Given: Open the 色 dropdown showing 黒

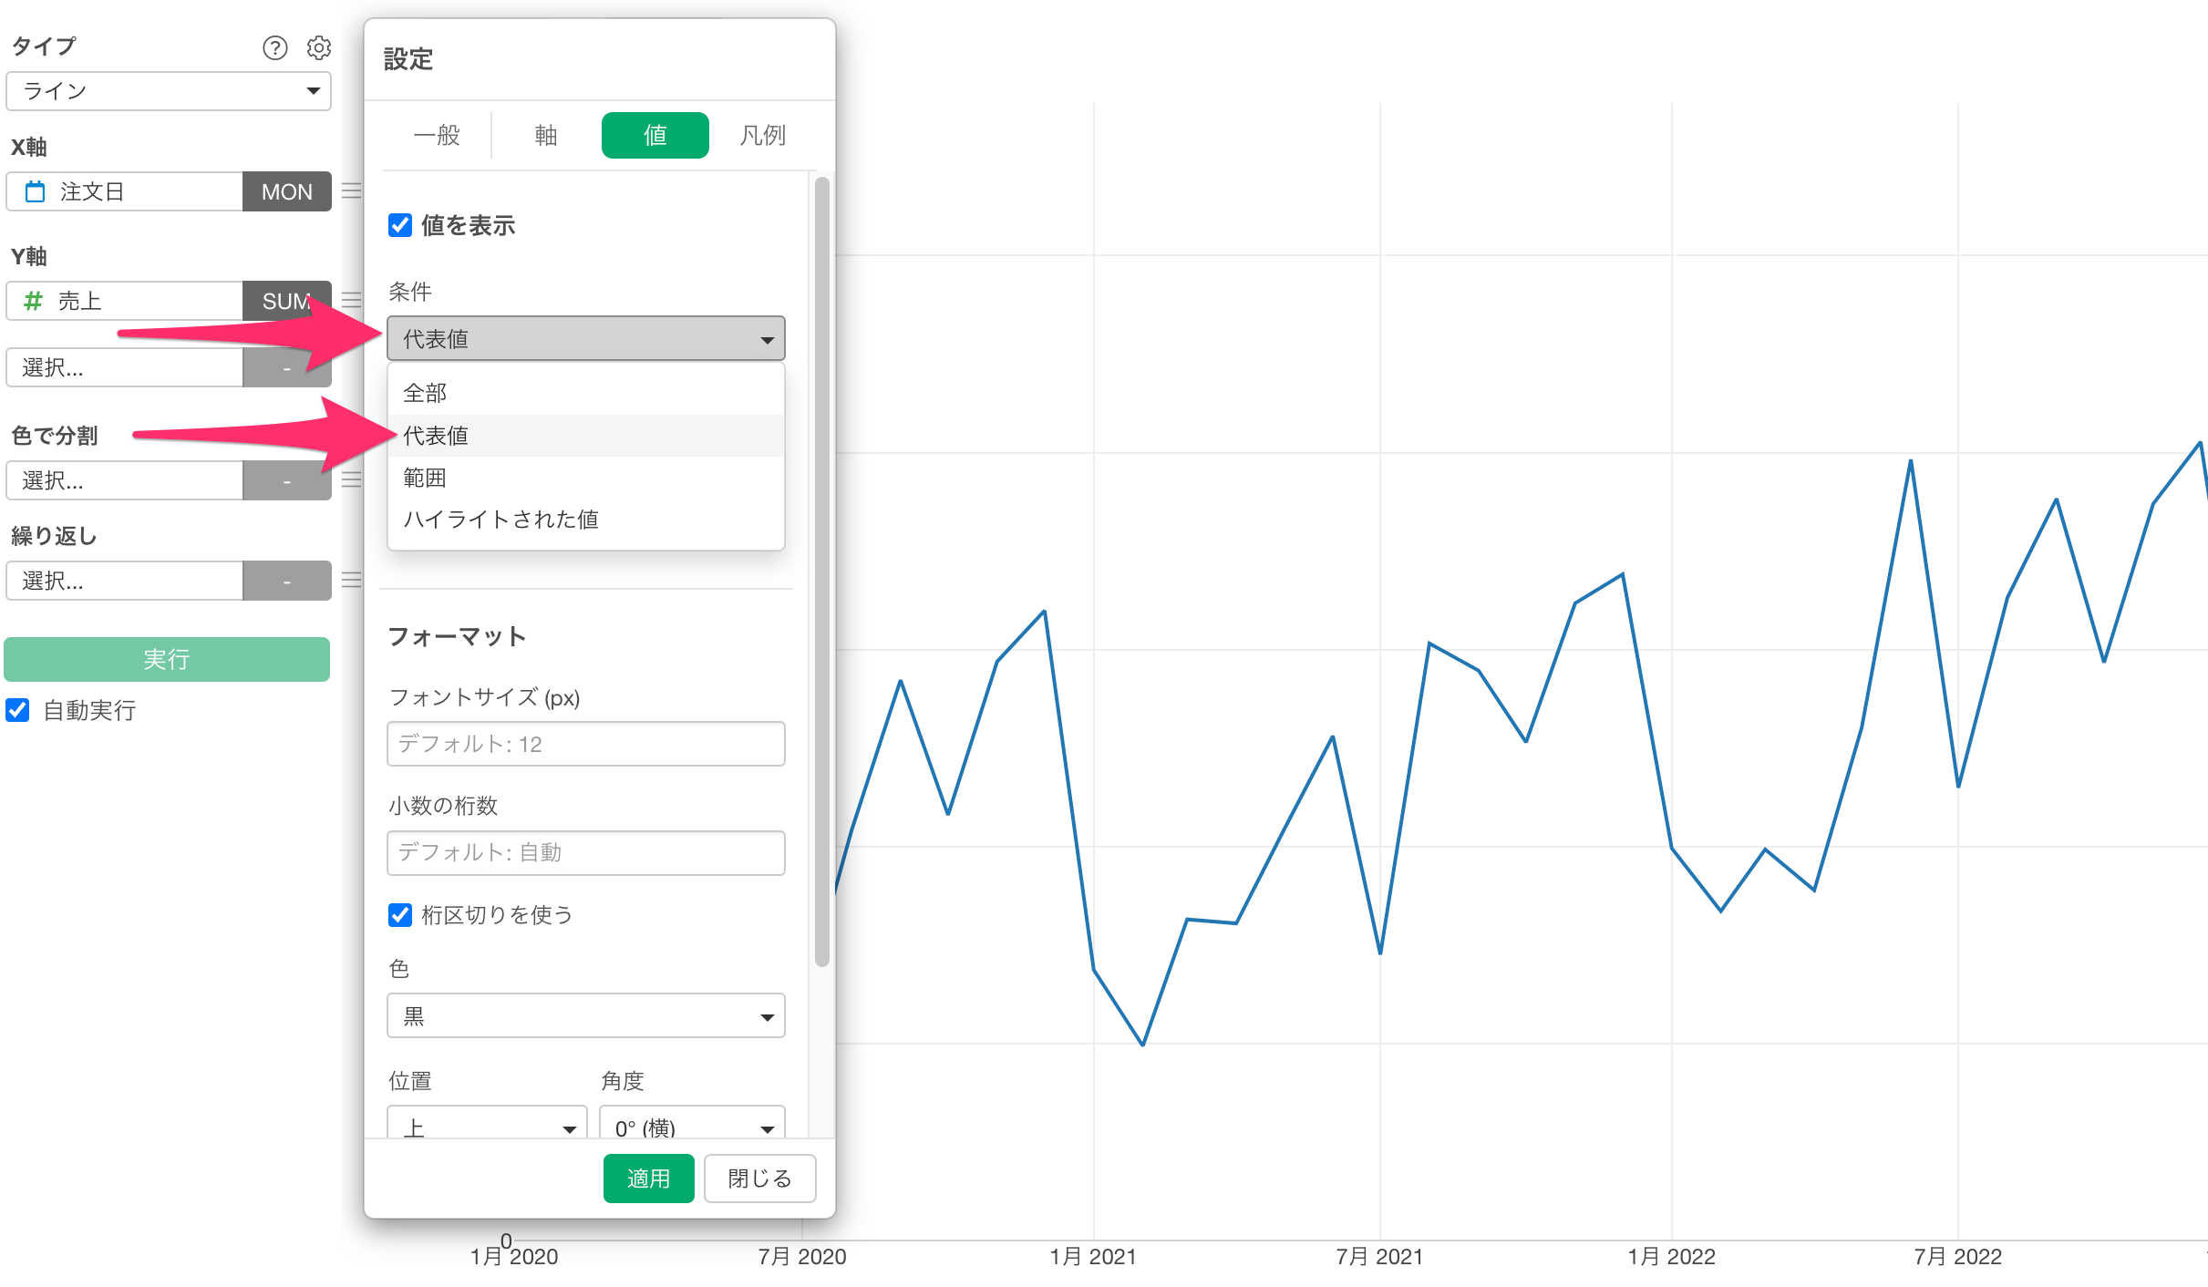Looking at the screenshot, I should (x=585, y=1015).
